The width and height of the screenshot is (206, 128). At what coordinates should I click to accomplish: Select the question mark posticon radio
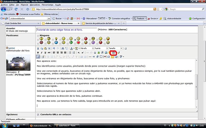(x=45, y=40)
